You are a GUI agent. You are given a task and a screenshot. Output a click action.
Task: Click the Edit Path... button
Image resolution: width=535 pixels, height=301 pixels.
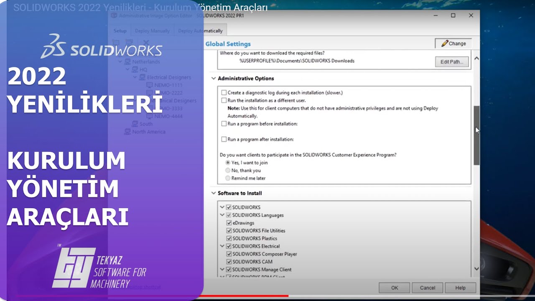point(451,62)
